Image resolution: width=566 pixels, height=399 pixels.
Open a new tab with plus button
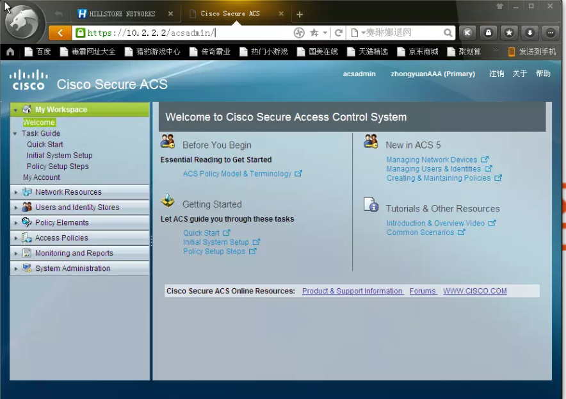[300, 15]
